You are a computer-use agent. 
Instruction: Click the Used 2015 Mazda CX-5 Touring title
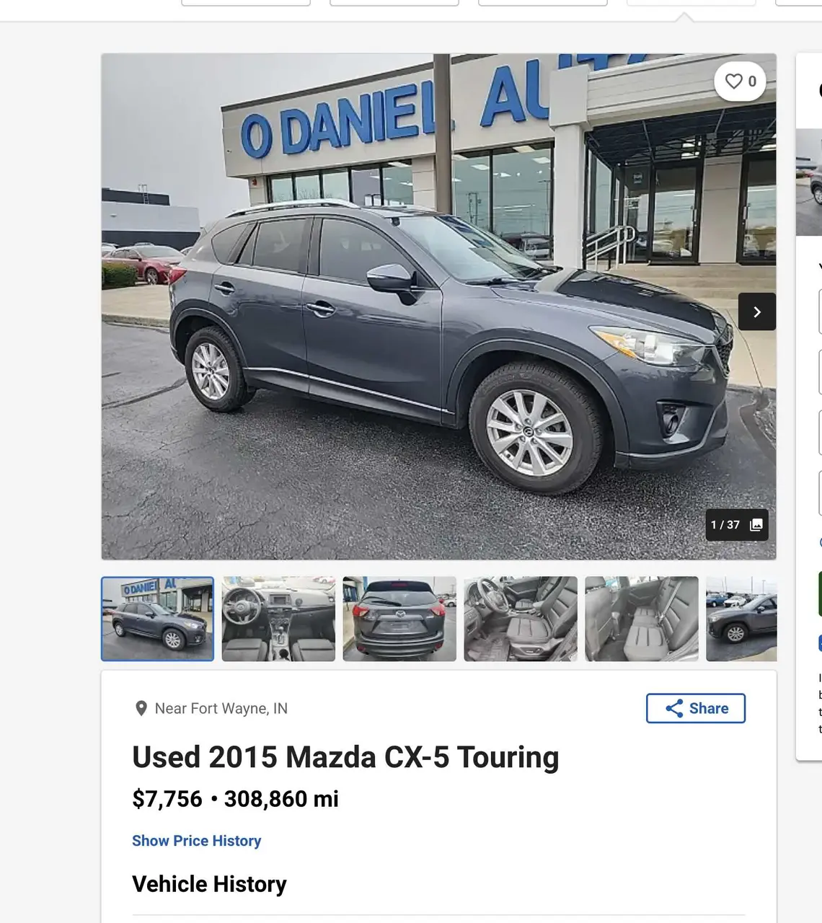345,758
